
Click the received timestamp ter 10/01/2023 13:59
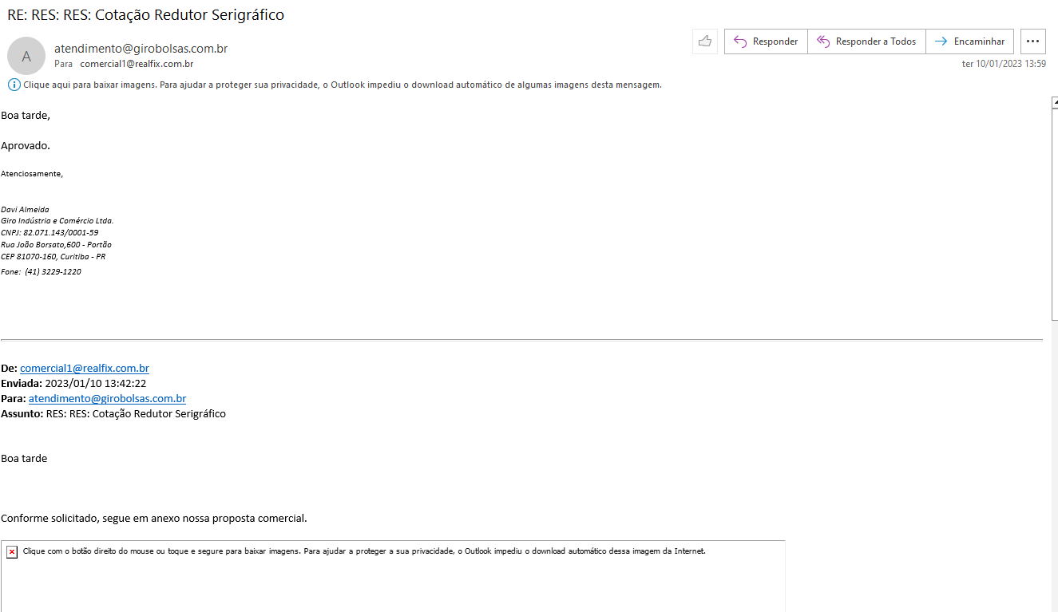coord(1004,64)
